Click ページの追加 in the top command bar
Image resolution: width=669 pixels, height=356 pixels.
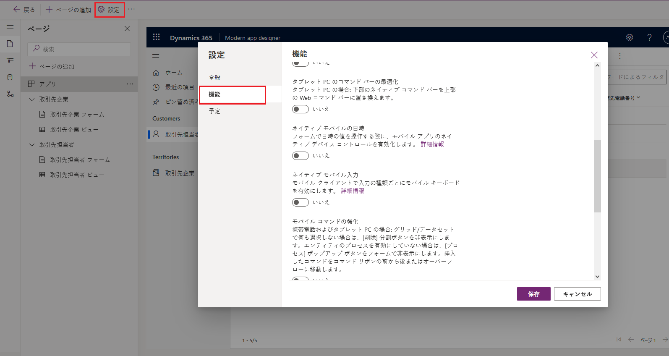point(68,10)
